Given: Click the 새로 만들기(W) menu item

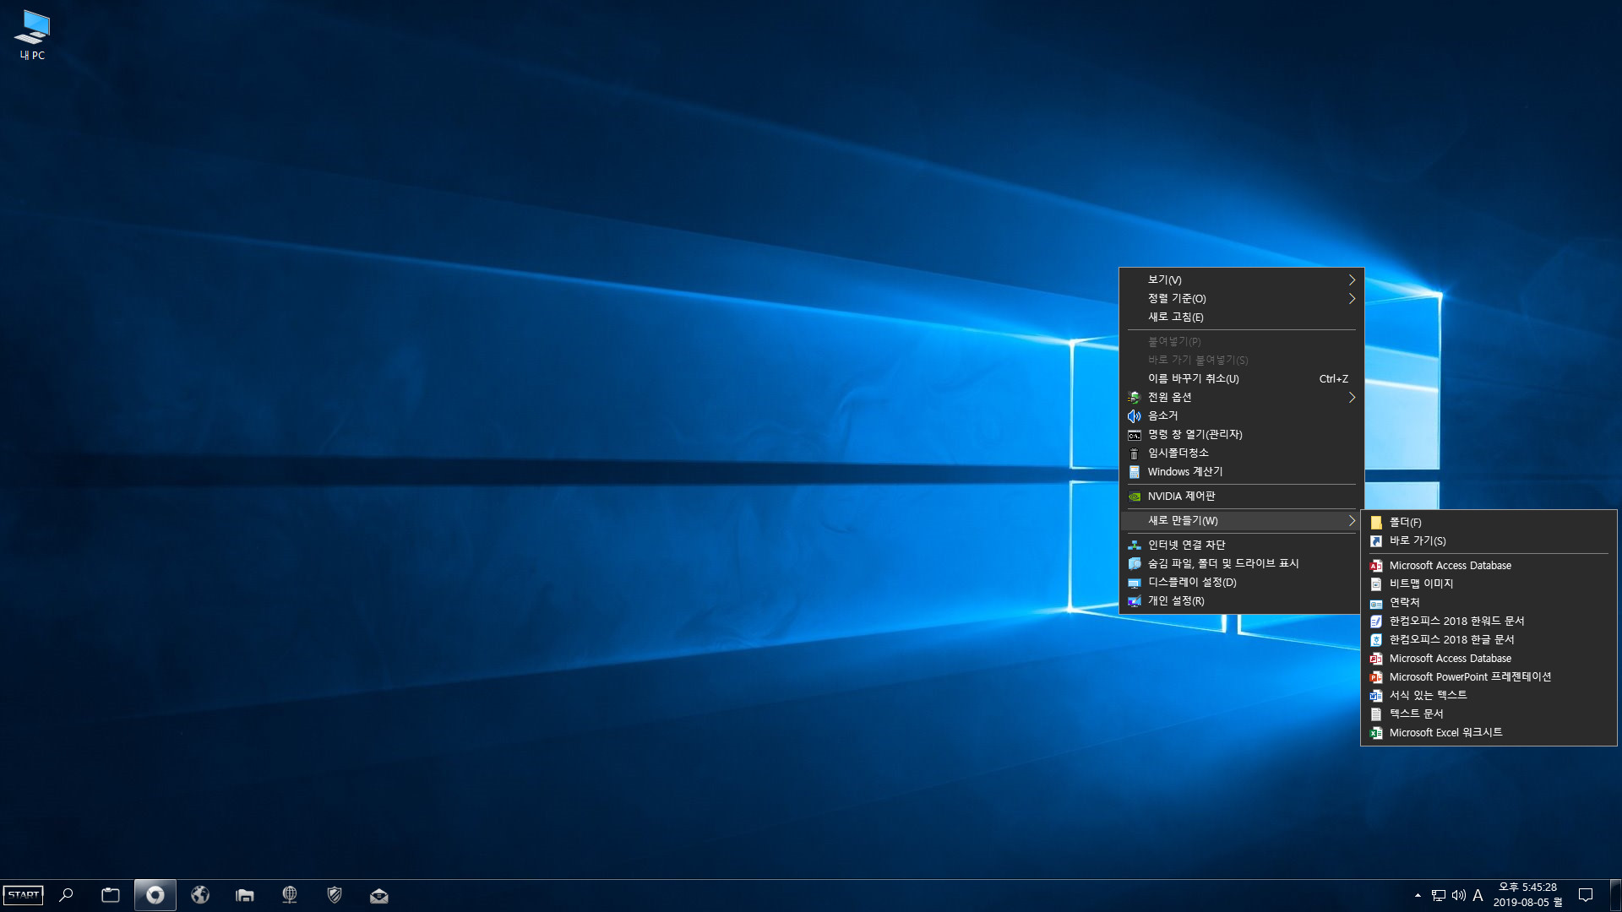Looking at the screenshot, I should point(1242,520).
